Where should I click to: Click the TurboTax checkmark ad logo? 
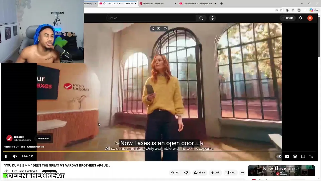coord(9,138)
